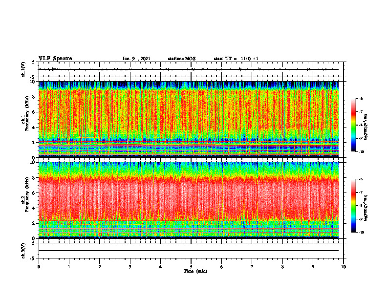
Task: Click the "VLF Spectra" plot title
Action: 55,59
